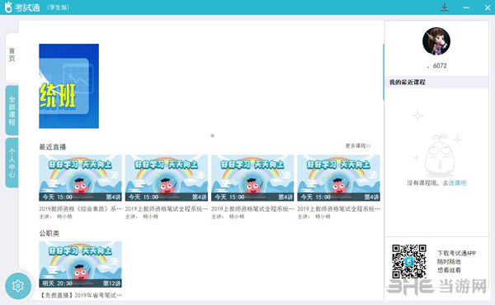Viewport: 495px width, 305px height.
Task: Click the QR code for app download
Action: pyautogui.click(x=409, y=261)
